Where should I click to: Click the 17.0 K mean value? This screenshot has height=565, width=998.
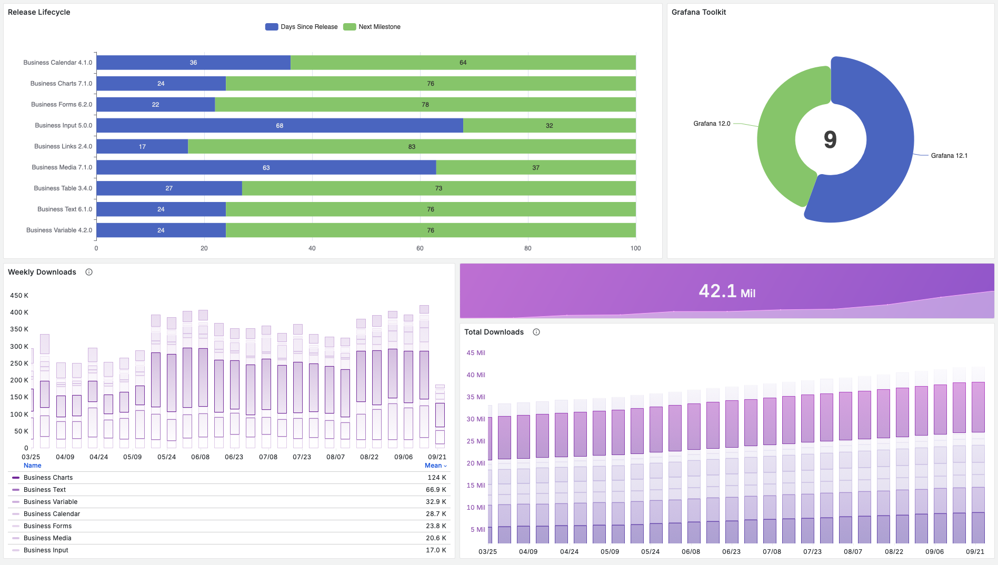click(x=436, y=550)
